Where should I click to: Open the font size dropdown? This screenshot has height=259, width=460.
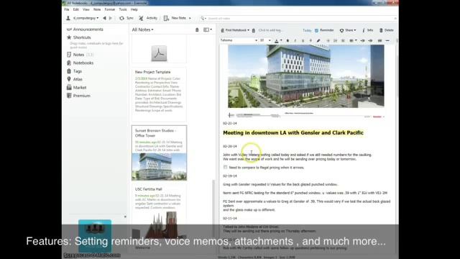pos(265,40)
